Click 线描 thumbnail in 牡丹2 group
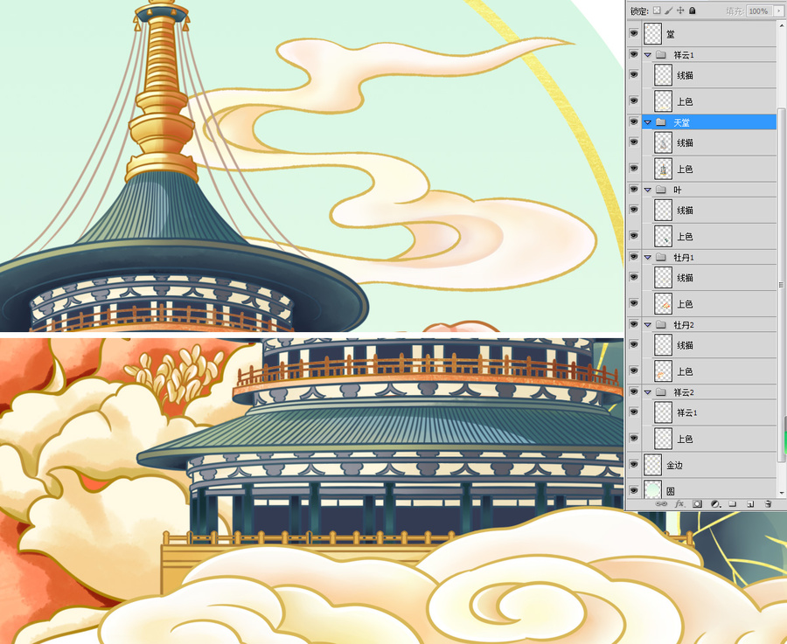The height and width of the screenshot is (644, 787). 663,345
